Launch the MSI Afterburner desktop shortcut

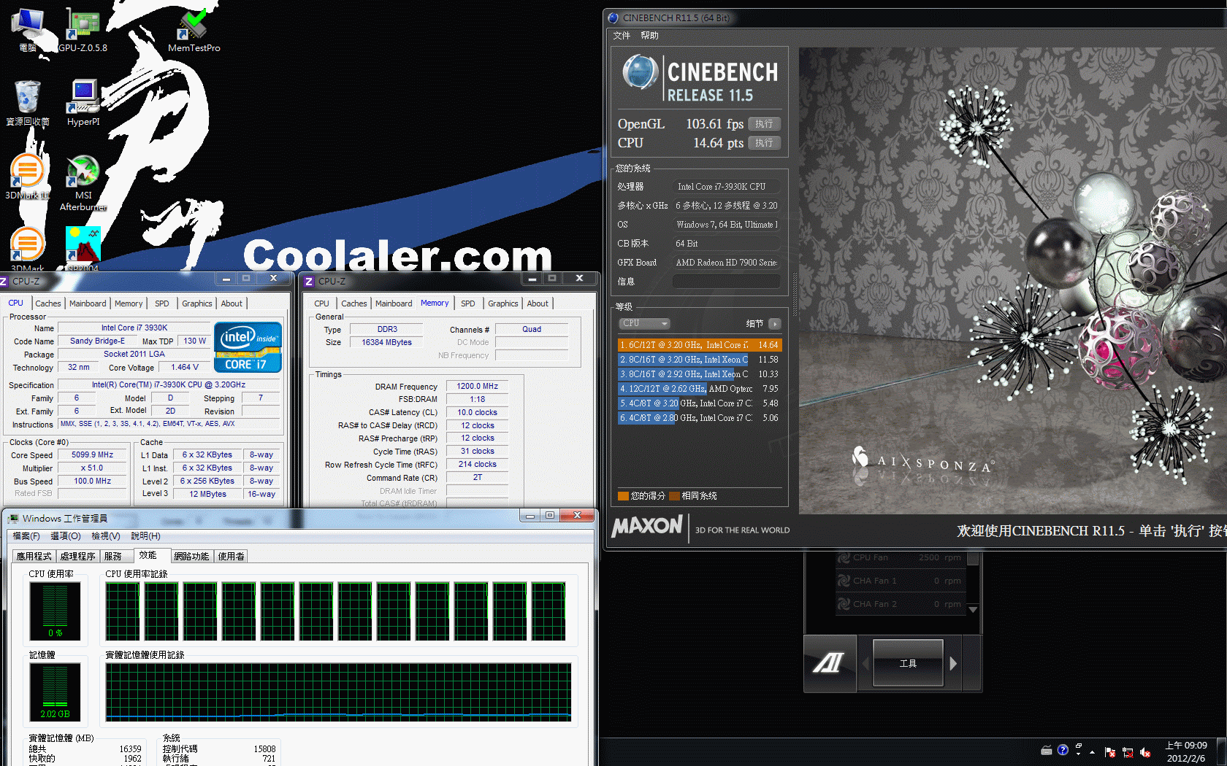coord(83,182)
